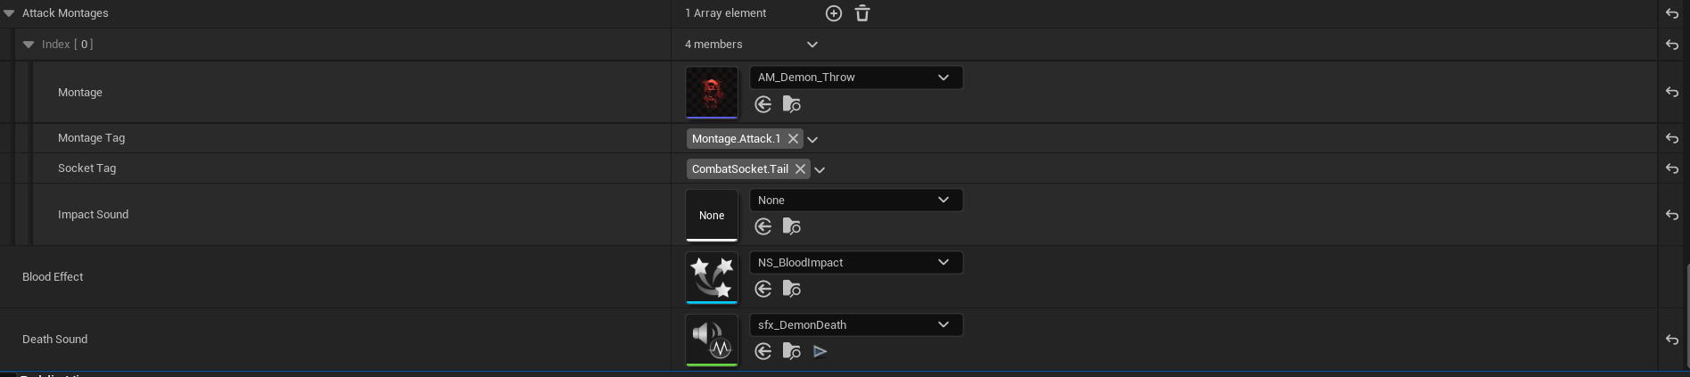
Task: Reset Index [0] to default value
Action: [1672, 45]
